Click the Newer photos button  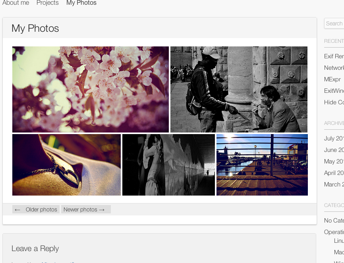(x=85, y=209)
